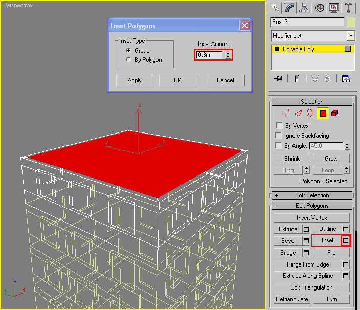Click the Insert Vertex button
This screenshot has height=310, width=360.
pyautogui.click(x=311, y=218)
